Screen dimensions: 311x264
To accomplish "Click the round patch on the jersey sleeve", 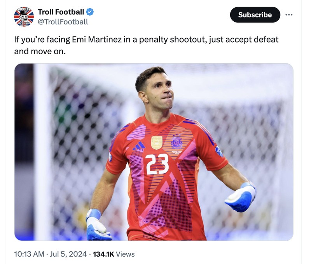I will 219,151.
